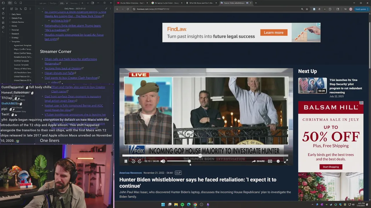Adjust the video volume slider handle
Image resolution: width=371 pixels, height=208 pixels.
189,161
